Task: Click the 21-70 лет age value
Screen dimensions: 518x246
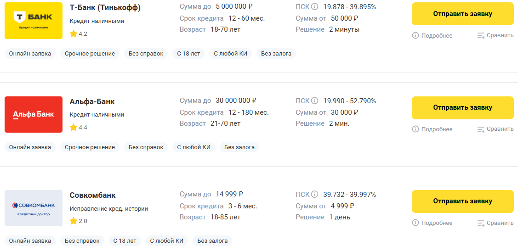Action: (x=226, y=123)
